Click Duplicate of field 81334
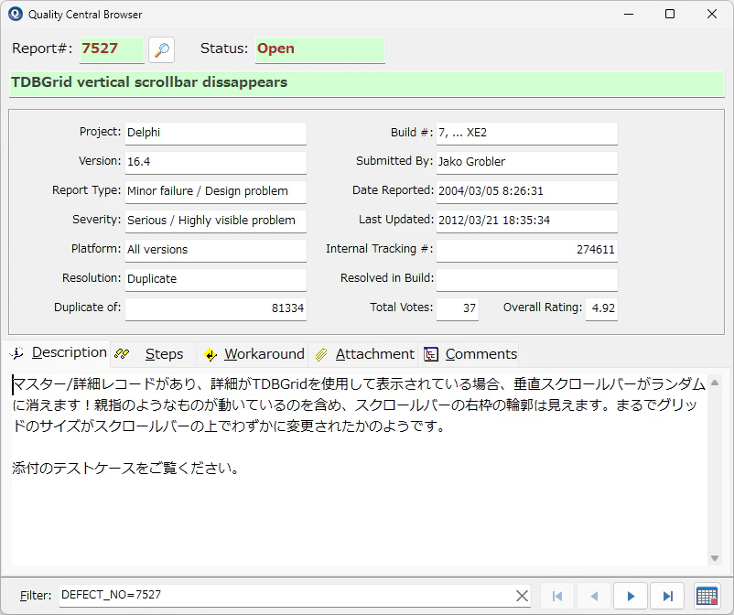This screenshot has height=615, width=734. tap(216, 308)
